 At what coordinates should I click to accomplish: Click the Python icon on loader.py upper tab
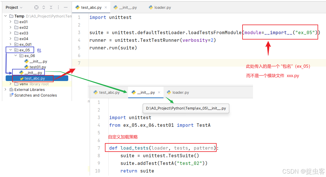(151, 8)
